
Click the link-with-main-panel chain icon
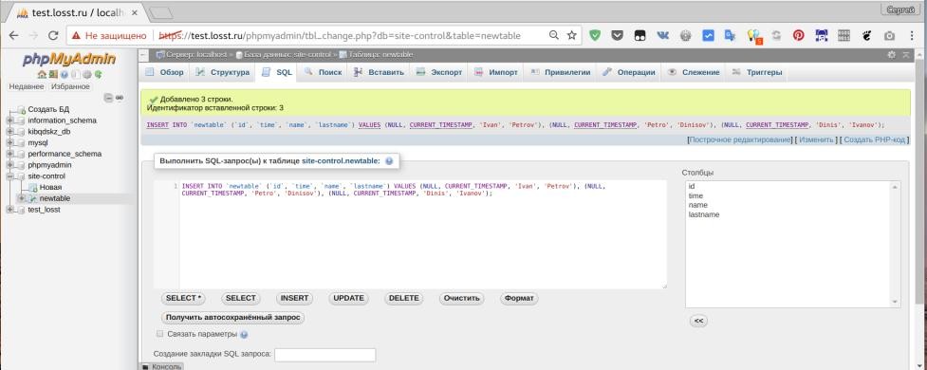[119, 98]
